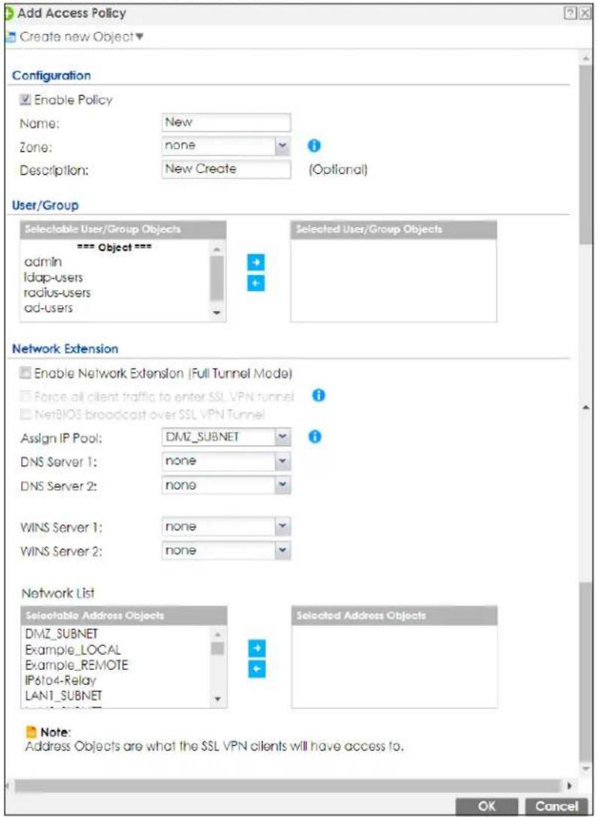Select Example_LOCAL address object
Screen dimensions: 597x817
[73, 650]
